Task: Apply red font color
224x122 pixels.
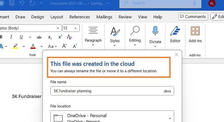Action: [x=33, y=46]
